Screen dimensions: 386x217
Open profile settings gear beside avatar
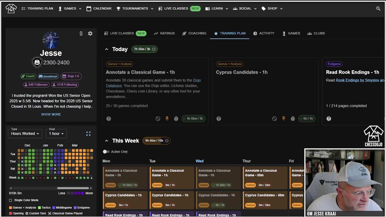pos(90,33)
